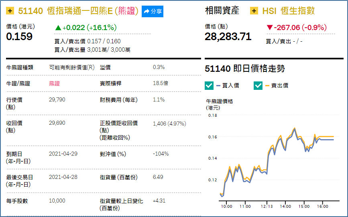
Task: Click the blue 買入價 legend line
Action: point(218,86)
